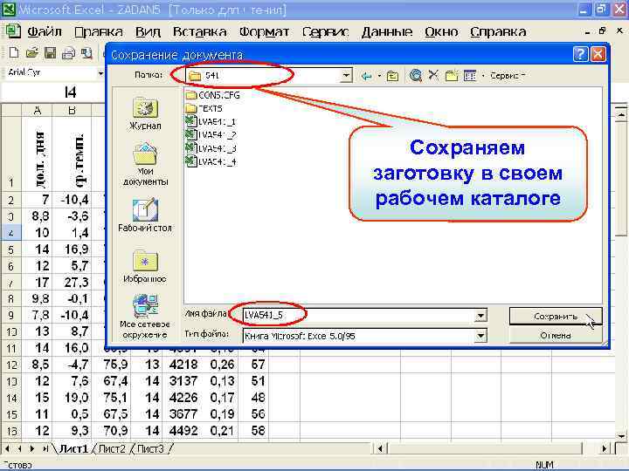The height and width of the screenshot is (471, 629).
Task: Select file LVA541_1
Action: click(x=211, y=121)
